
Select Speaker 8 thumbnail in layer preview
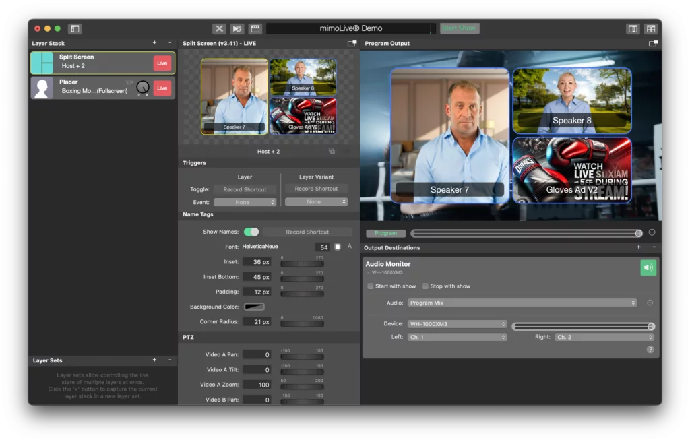(303, 77)
